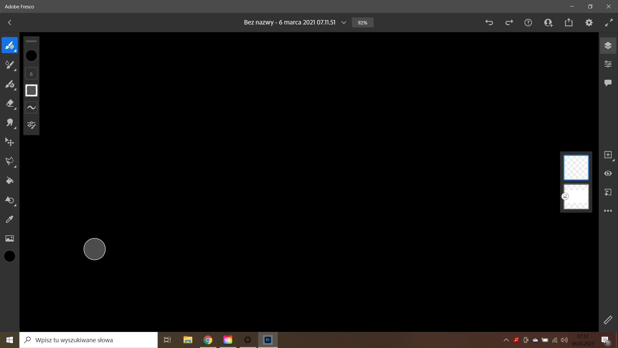Toggle layer visibility eye icon
Image resolution: width=618 pixels, height=348 pixels.
608,173
